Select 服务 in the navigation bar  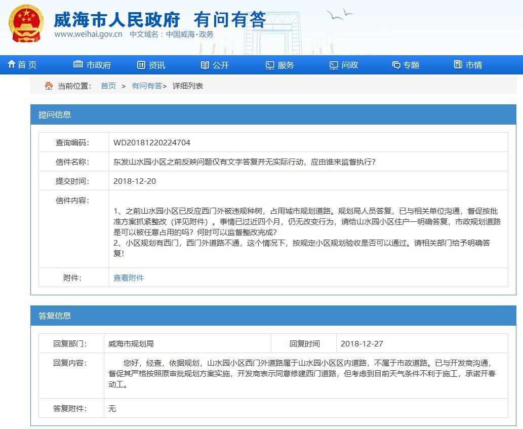pos(286,65)
